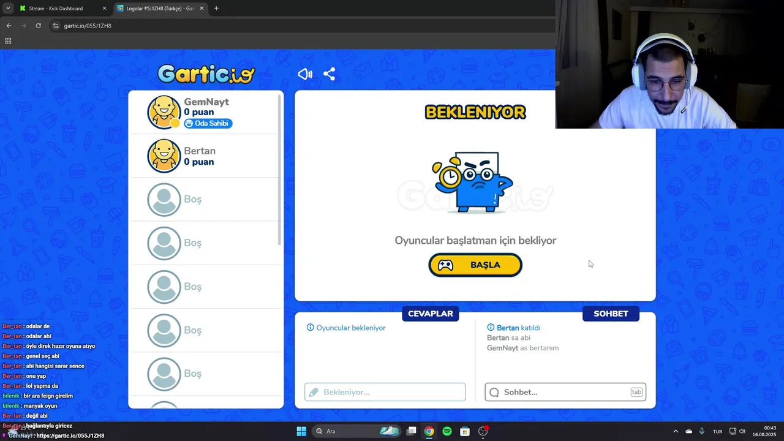Click the first empty Boş player slot avatar
Viewport: 784px width, 441px height.
(164, 200)
